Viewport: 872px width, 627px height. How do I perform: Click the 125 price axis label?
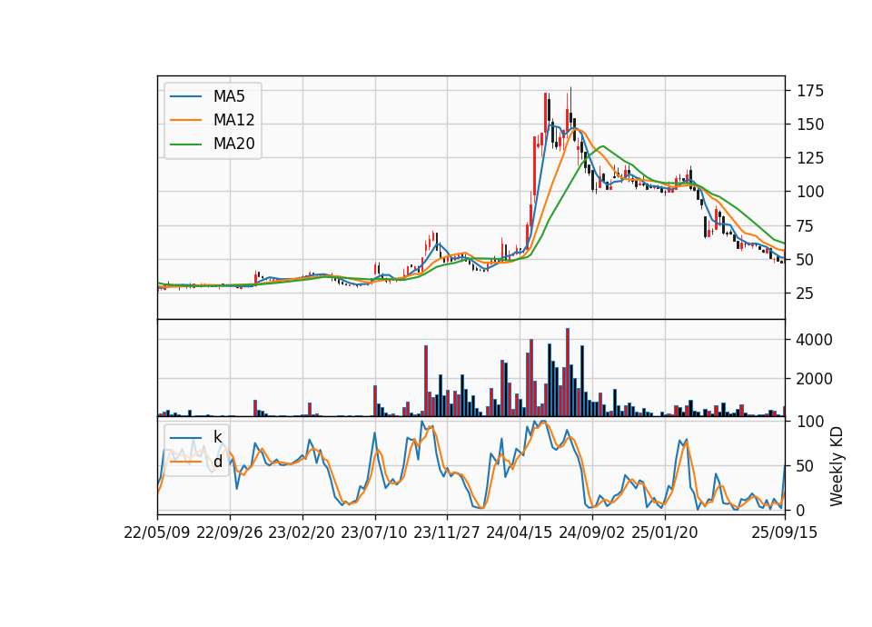click(x=810, y=158)
